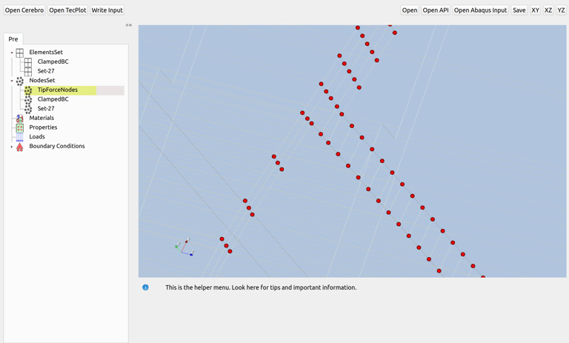Click the grid icon beside Set-27 under ElementsSet

[28, 72]
